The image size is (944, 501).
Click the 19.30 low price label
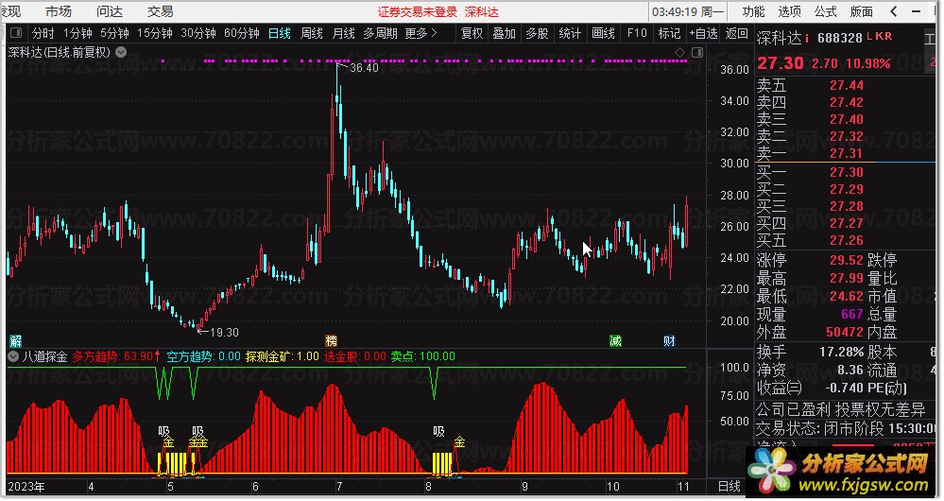[x=224, y=333]
